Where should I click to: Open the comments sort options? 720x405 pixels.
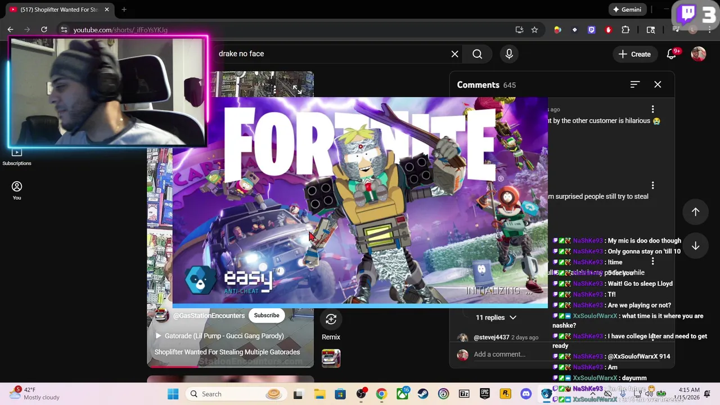[635, 84]
